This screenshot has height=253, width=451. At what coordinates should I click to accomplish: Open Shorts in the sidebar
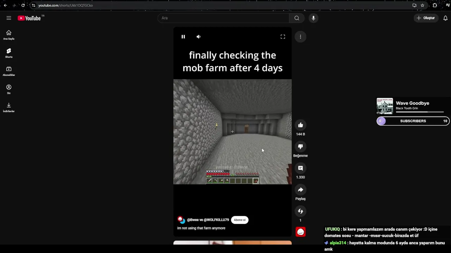[9, 53]
